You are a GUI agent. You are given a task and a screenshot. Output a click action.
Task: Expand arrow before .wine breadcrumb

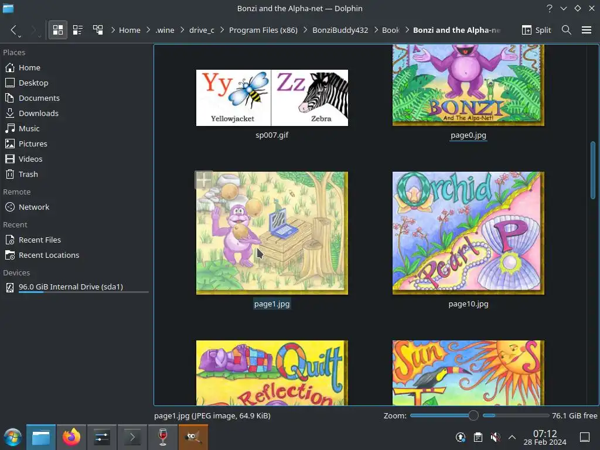148,30
